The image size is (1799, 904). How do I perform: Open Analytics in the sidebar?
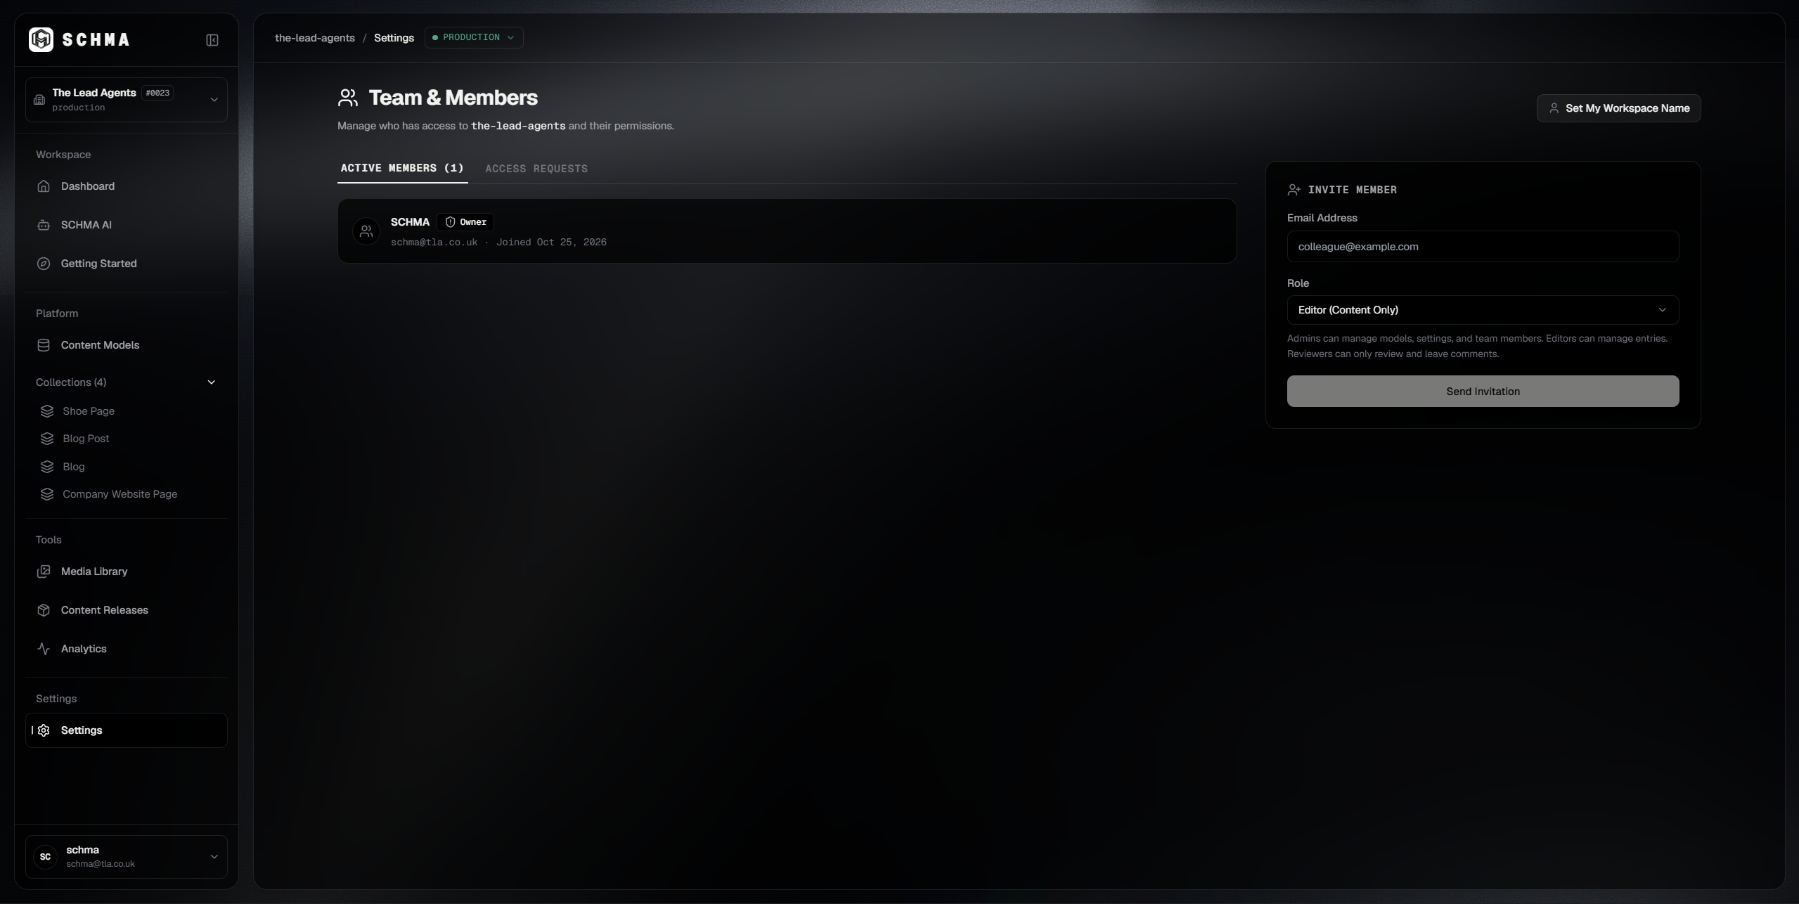click(x=127, y=649)
